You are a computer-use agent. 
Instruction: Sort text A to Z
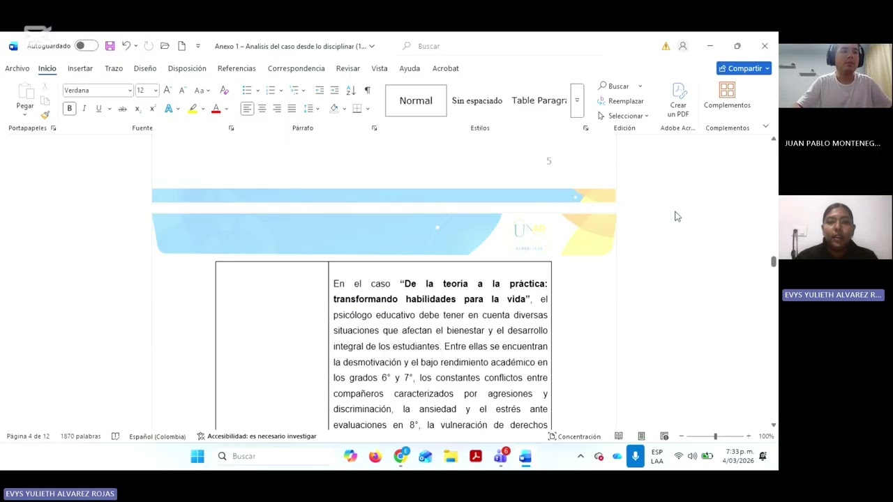(350, 90)
